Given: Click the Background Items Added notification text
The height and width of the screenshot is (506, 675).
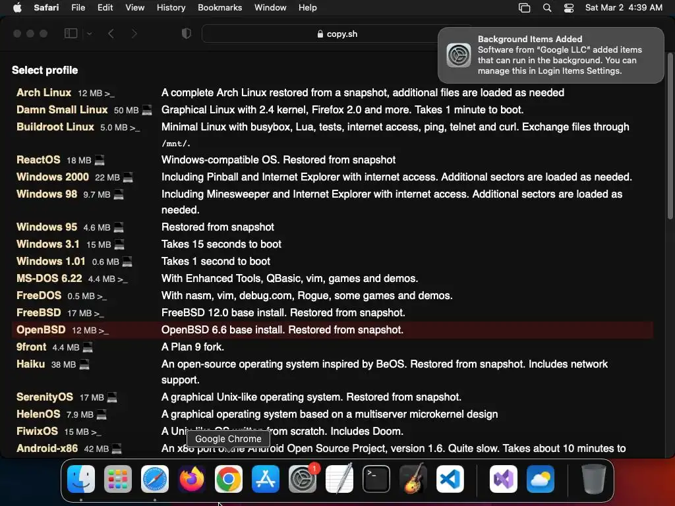Looking at the screenshot, I should pos(560,55).
